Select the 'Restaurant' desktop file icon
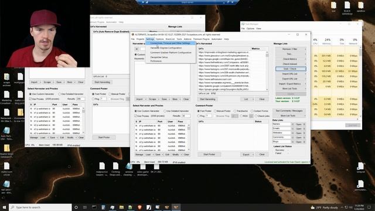375x211 pixels. pos(6,115)
